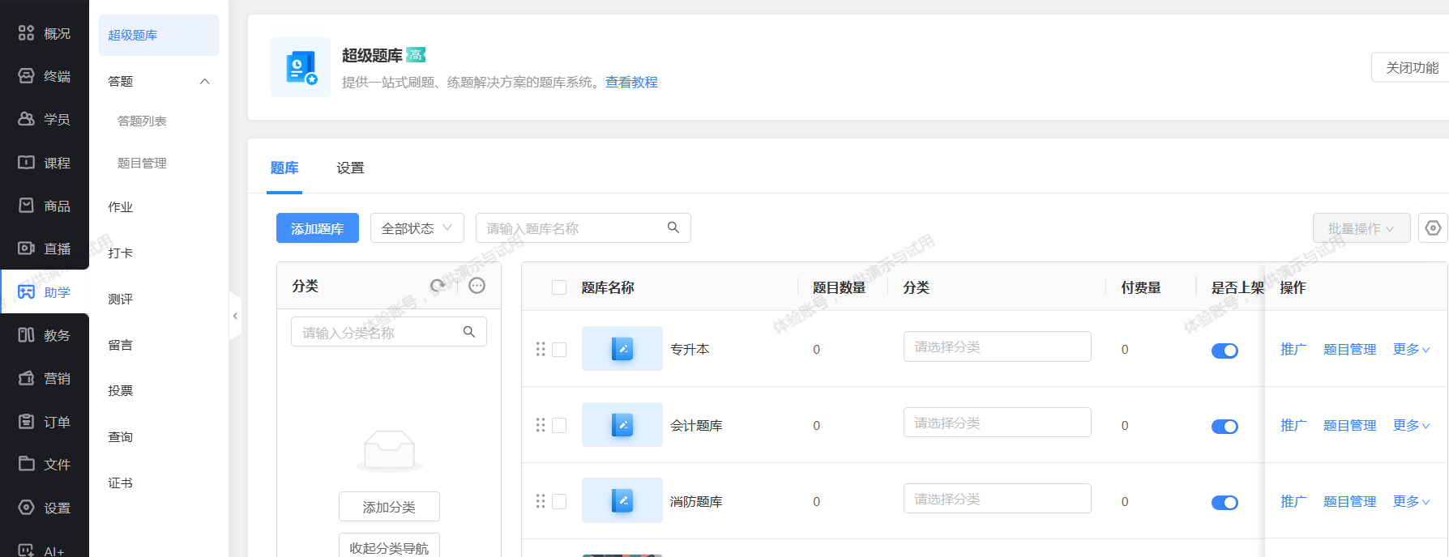Open the 学员 students sidebar icon
This screenshot has height=557, width=1449.
(x=27, y=119)
